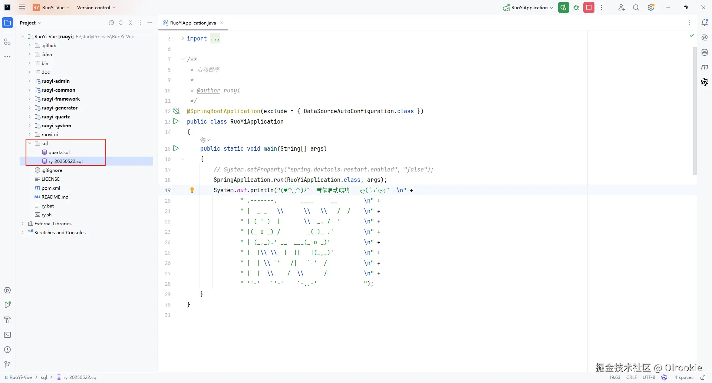Click the editor vertical scrollbar
The image size is (712, 383).
coord(695,111)
